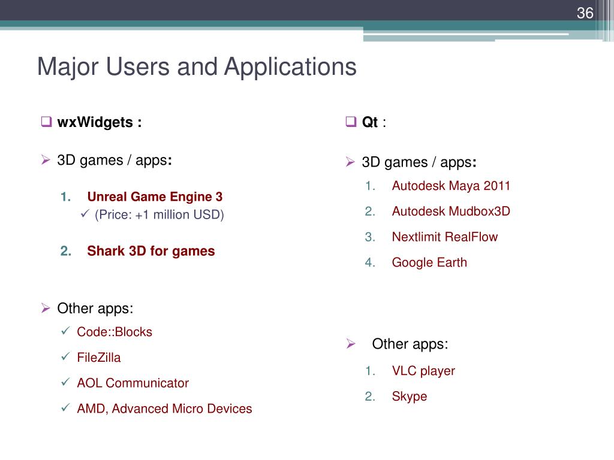Viewport: 614px width, 460px height.
Task: Select "Google Earth"
Action: [429, 262]
